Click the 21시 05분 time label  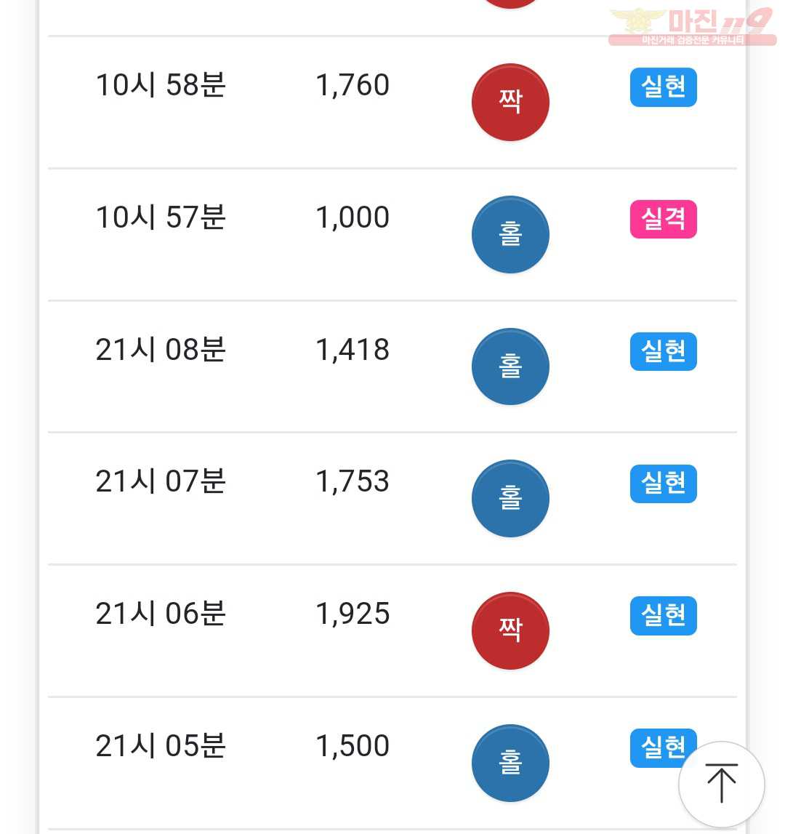click(161, 746)
